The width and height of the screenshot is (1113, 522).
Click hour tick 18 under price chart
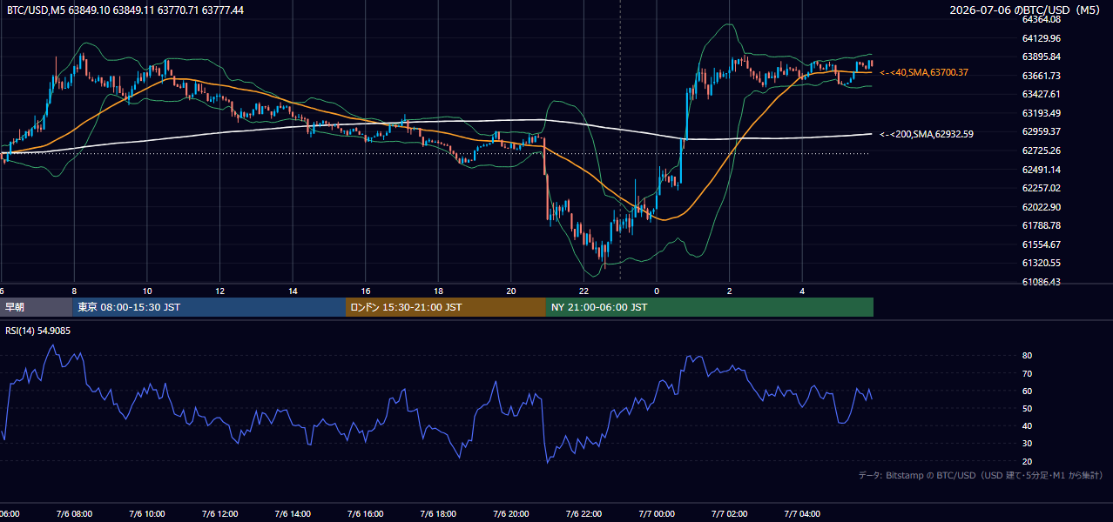(439, 291)
